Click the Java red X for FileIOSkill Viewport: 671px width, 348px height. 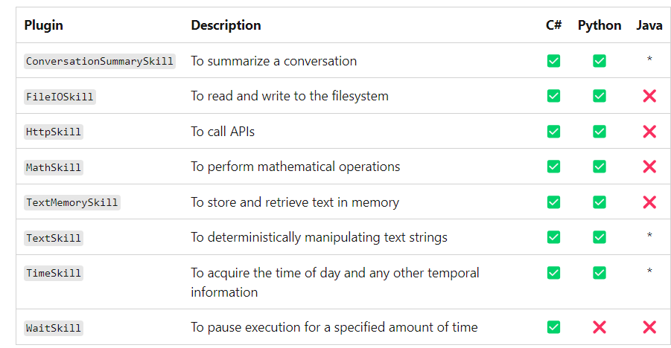(649, 96)
